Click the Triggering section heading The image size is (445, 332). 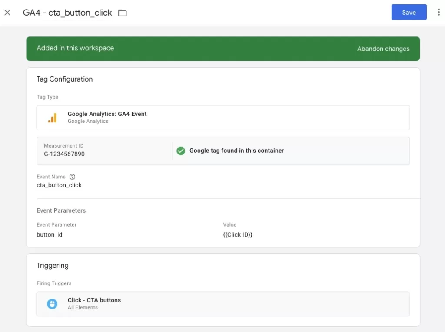[53, 265]
